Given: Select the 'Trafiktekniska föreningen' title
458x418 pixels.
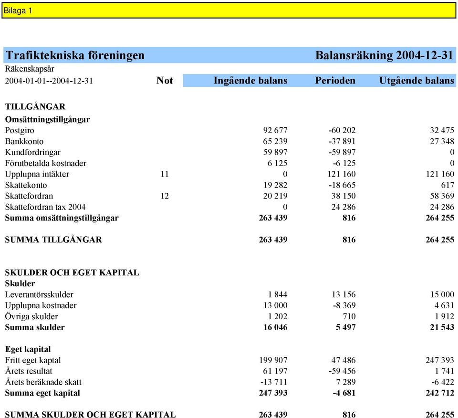Looking at the screenshot, I should [75, 55].
